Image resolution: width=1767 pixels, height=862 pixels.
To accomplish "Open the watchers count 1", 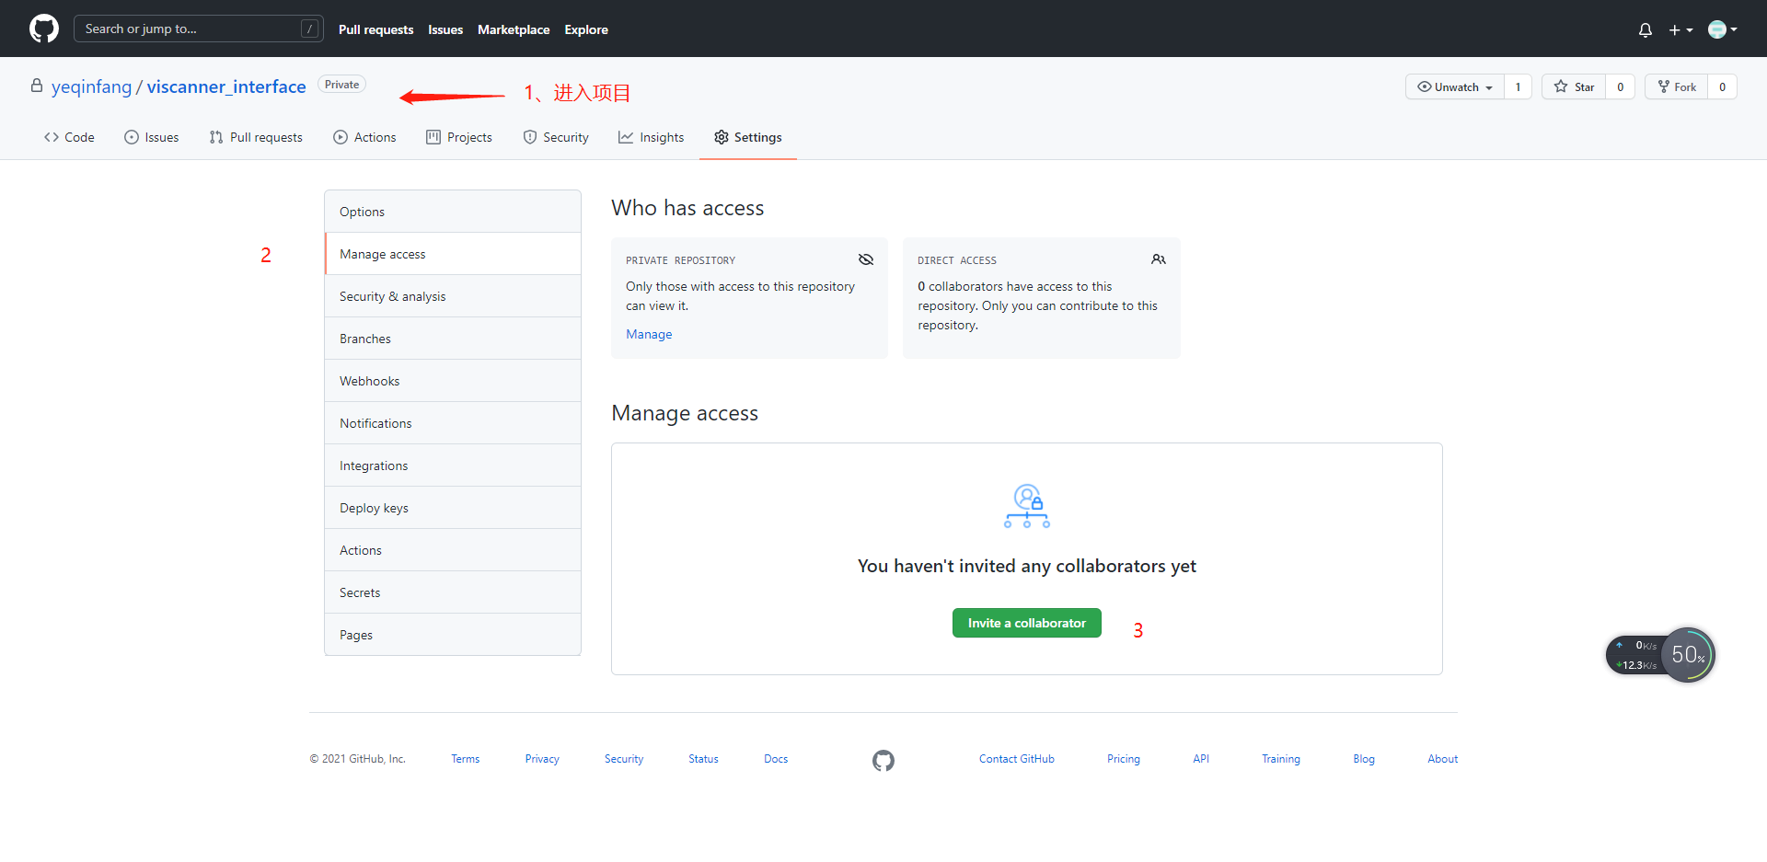I will [1518, 86].
